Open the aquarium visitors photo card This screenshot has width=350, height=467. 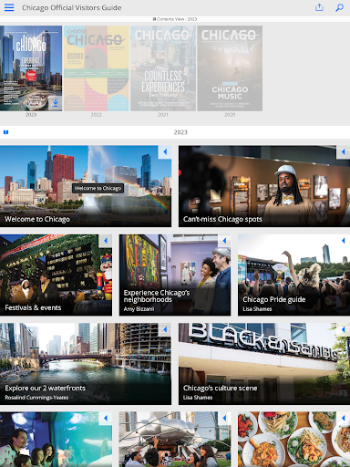(56, 440)
